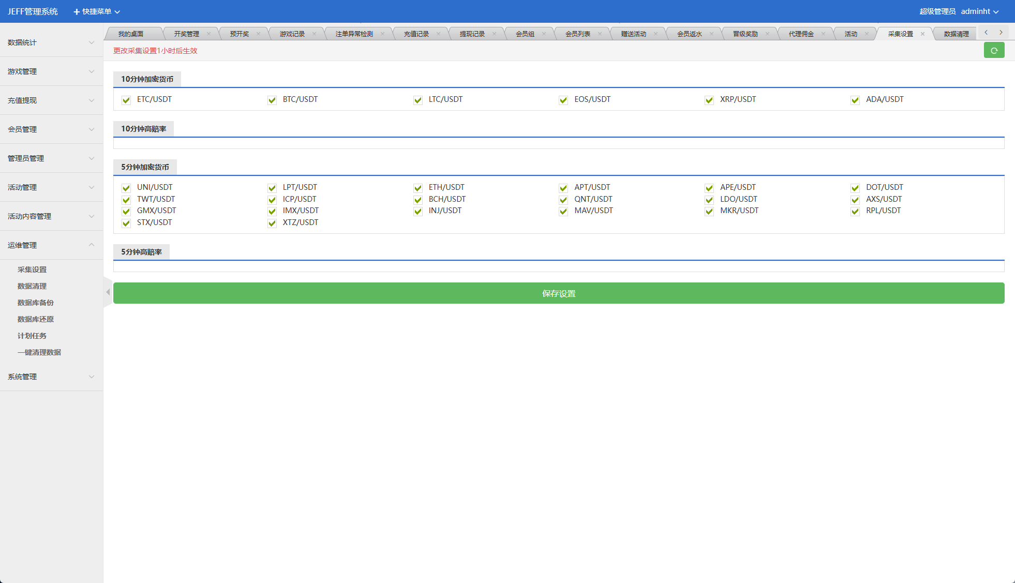Switch to the 充值记录 tab
The height and width of the screenshot is (583, 1015).
416,34
